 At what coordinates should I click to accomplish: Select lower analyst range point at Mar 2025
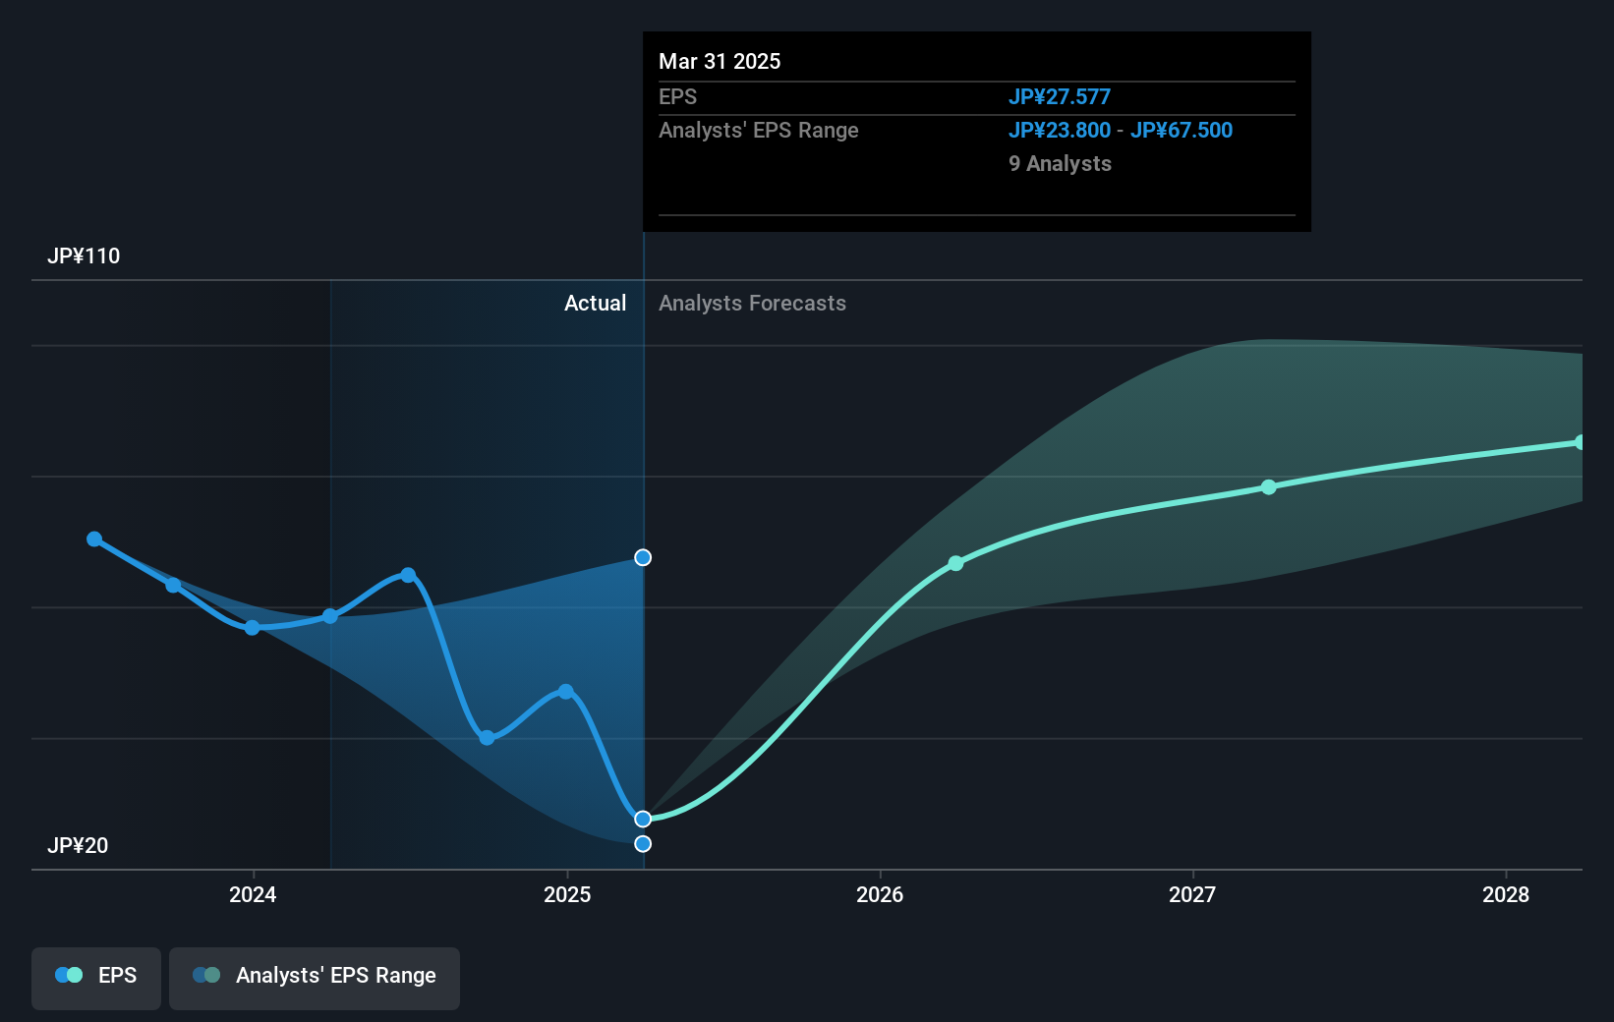[643, 843]
